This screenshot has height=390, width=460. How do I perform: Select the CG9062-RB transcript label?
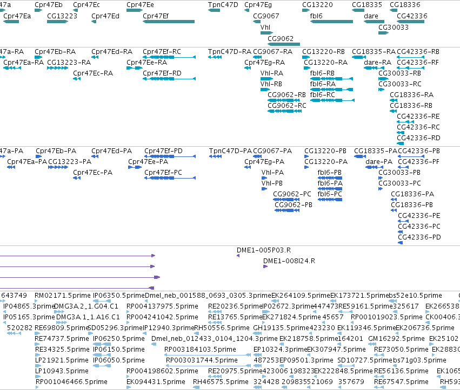(x=286, y=95)
